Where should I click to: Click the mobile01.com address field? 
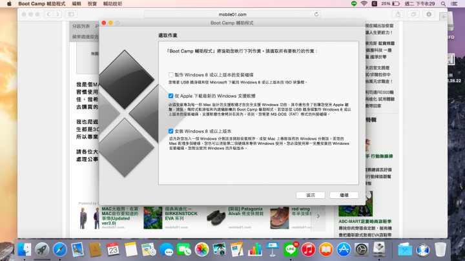coord(232,14)
